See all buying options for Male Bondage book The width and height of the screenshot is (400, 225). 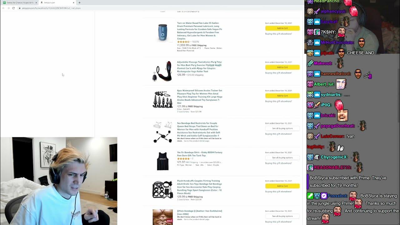(x=282, y=216)
